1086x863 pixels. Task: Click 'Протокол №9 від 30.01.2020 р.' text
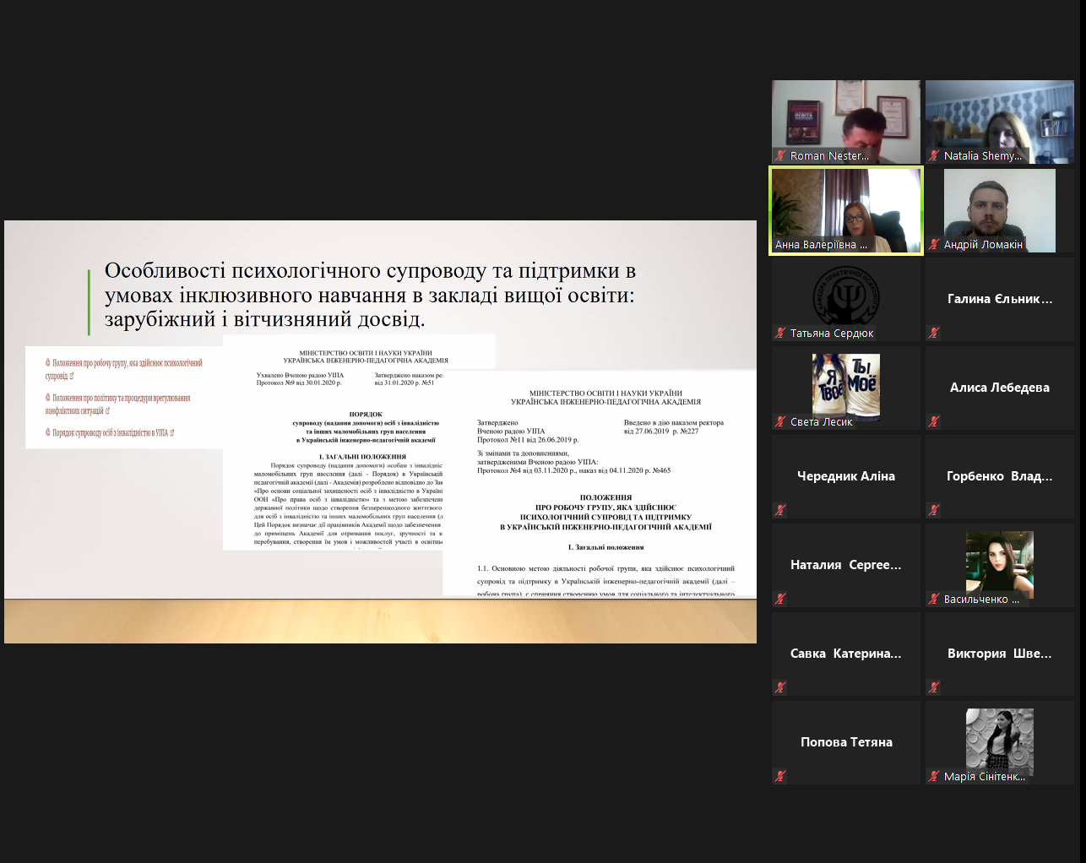(299, 383)
